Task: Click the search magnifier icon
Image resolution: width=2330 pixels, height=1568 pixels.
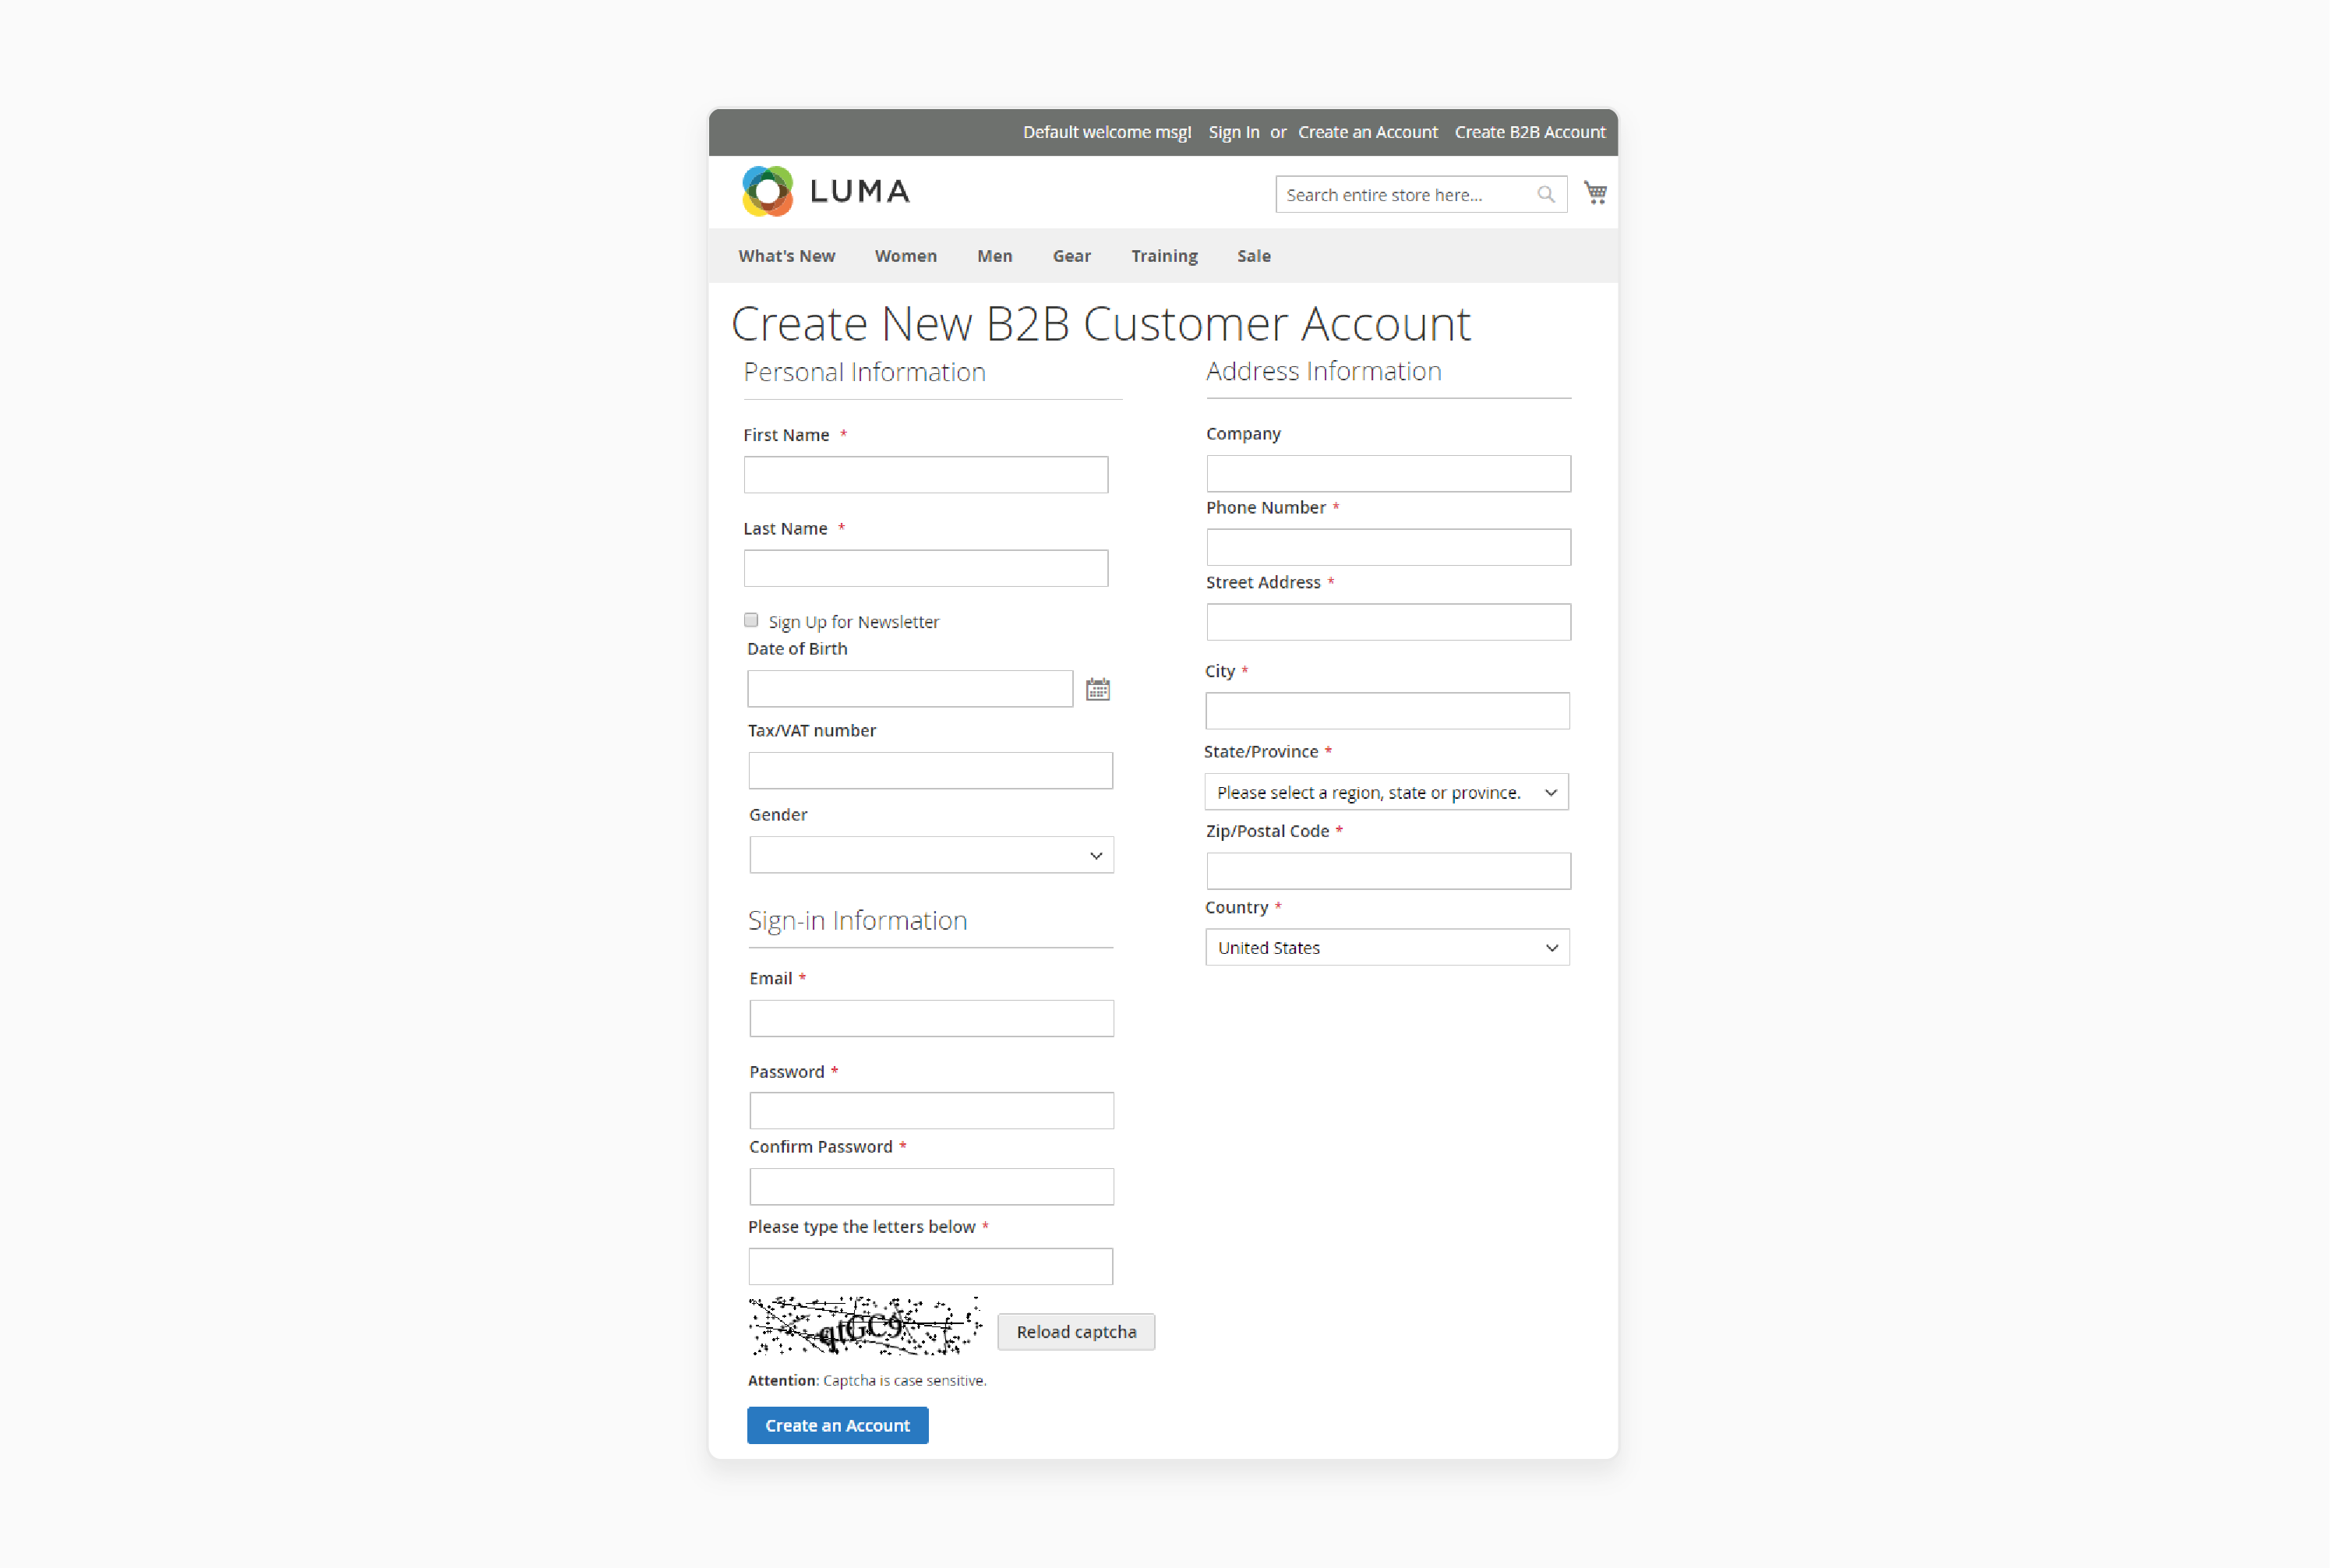Action: (x=1546, y=195)
